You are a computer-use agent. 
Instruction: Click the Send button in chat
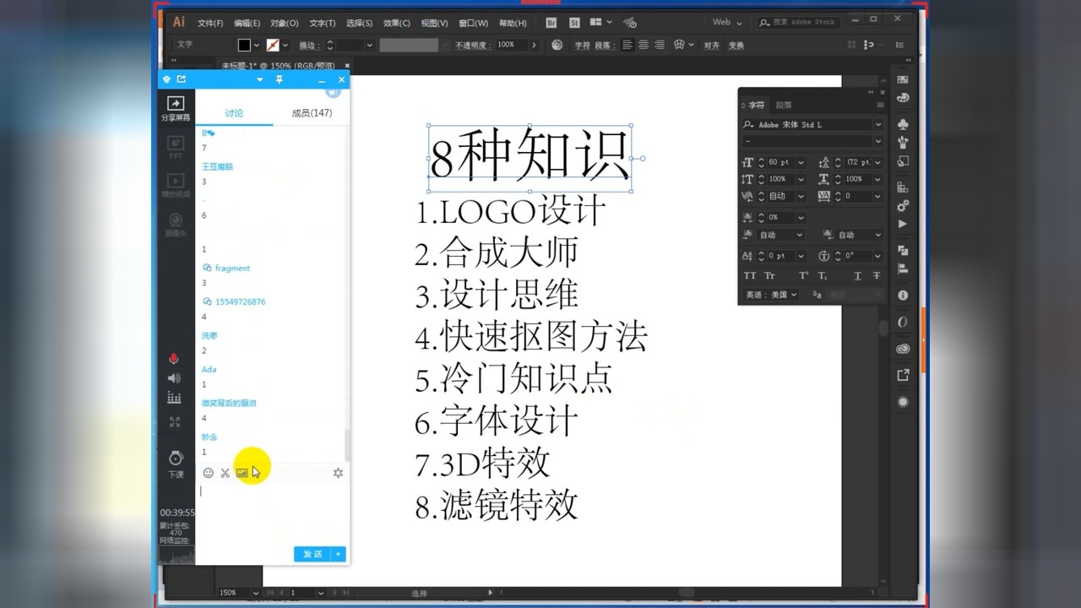(312, 554)
